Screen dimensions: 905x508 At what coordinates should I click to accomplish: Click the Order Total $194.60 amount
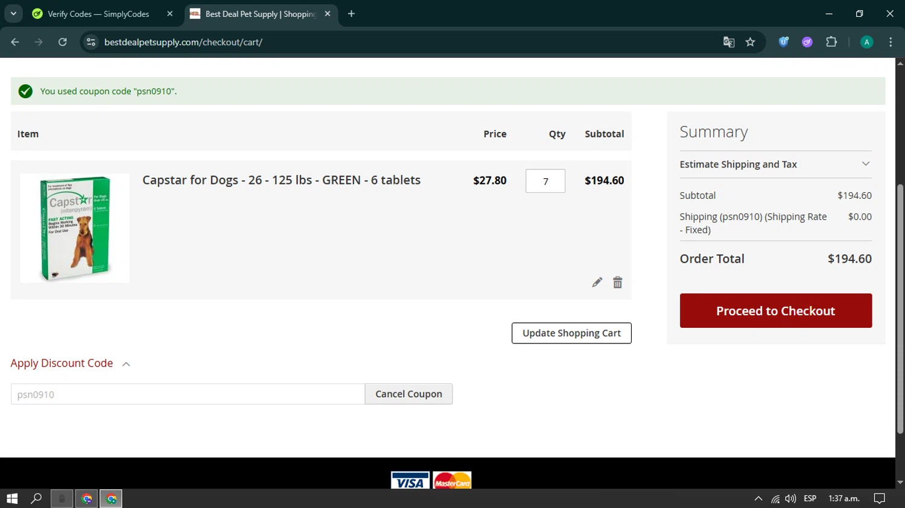tap(849, 259)
